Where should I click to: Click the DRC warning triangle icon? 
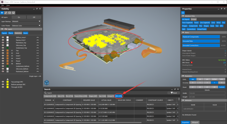pos(8,79)
